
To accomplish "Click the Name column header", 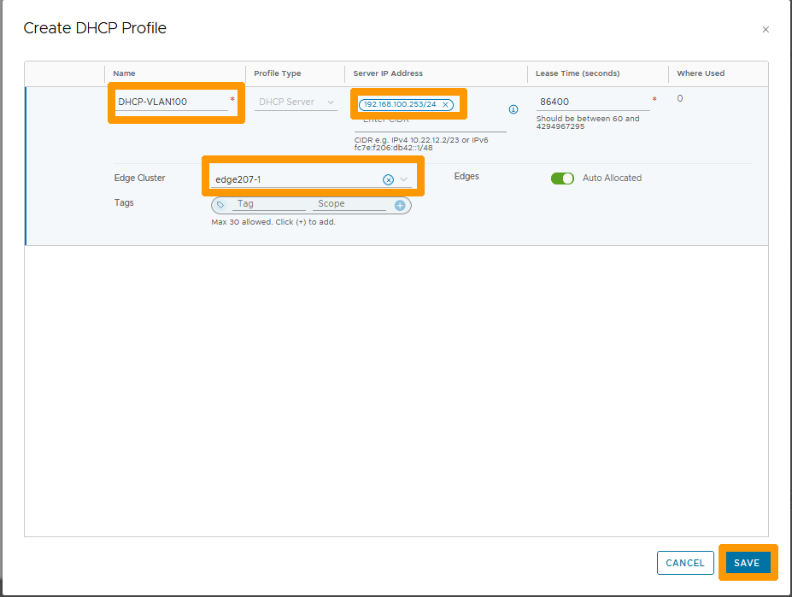I will point(125,73).
